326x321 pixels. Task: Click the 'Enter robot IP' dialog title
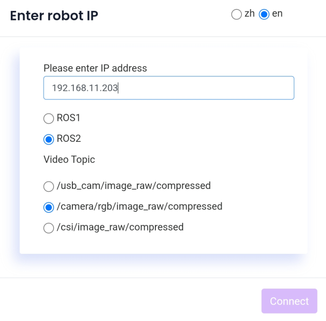pyautogui.click(x=54, y=16)
